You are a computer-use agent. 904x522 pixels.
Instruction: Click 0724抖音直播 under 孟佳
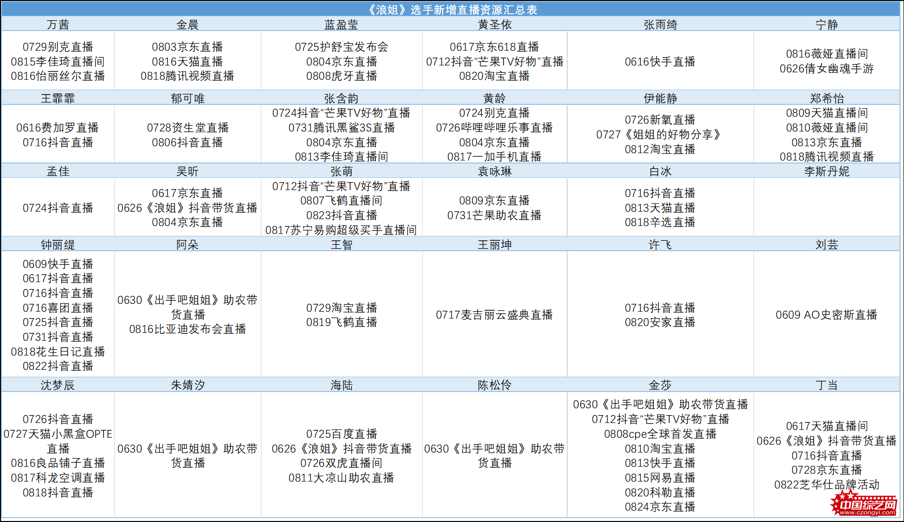click(x=58, y=208)
